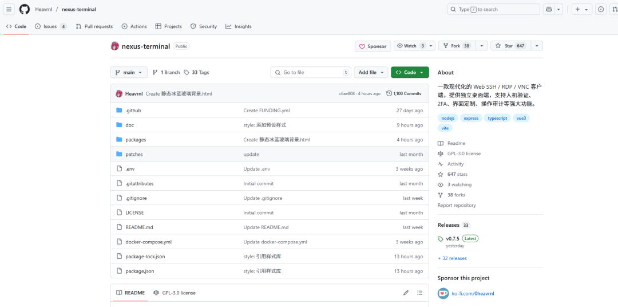Click the Report repository link
The height and width of the screenshot is (307, 618).
[x=457, y=205]
